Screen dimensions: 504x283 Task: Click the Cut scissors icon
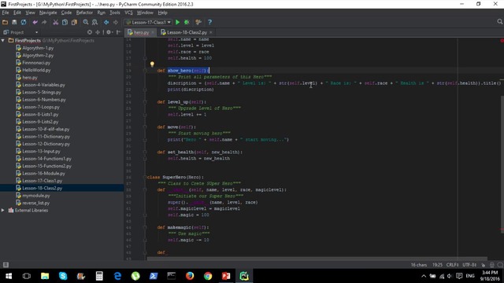(x=56, y=22)
